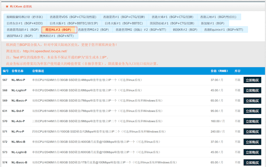Open 美国洛杉矶#1 (BGP+CTG/招牌) tab

click(172, 23)
